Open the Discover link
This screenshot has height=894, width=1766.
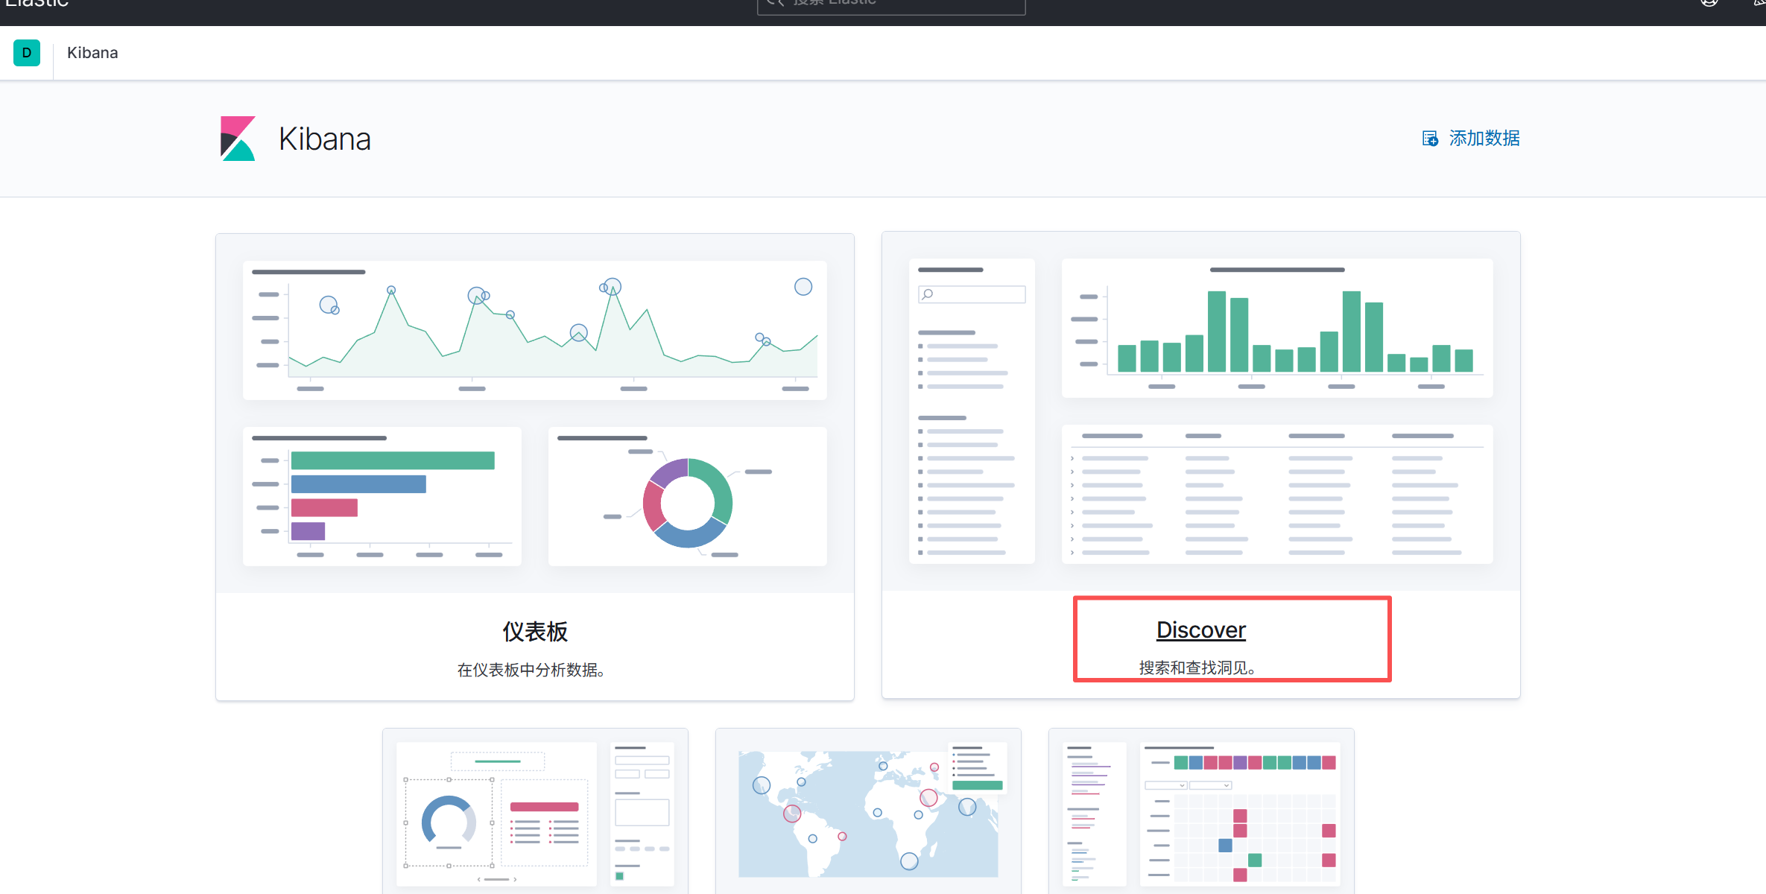pyautogui.click(x=1200, y=630)
